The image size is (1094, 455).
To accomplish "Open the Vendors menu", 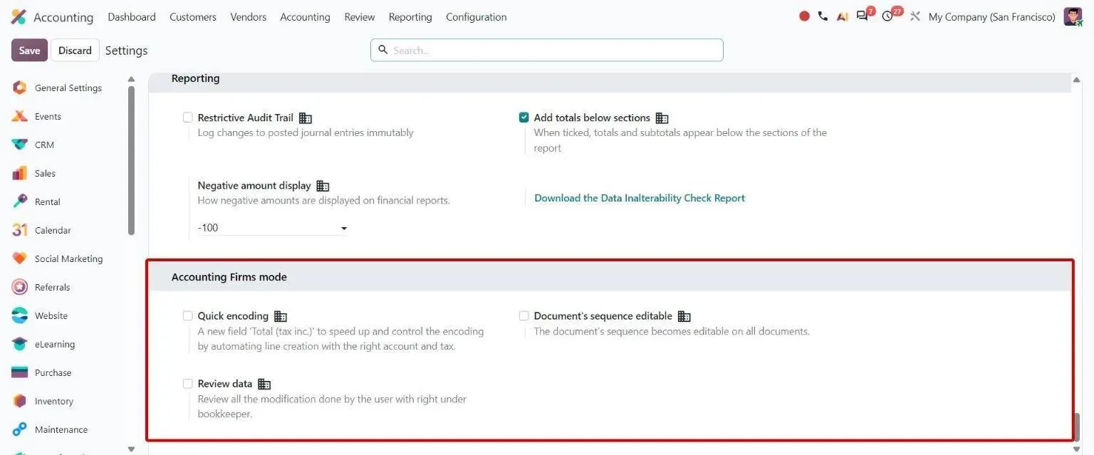I will pos(249,16).
